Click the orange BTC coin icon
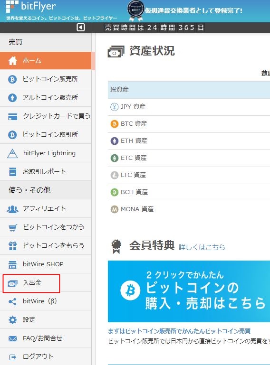 [x=114, y=124]
